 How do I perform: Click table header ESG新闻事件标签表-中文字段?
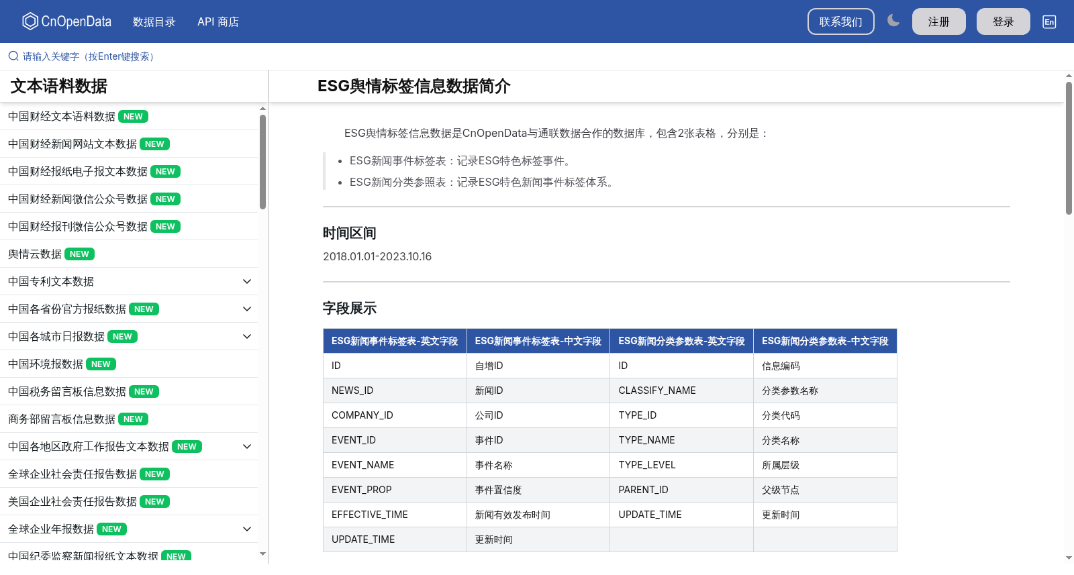538,341
